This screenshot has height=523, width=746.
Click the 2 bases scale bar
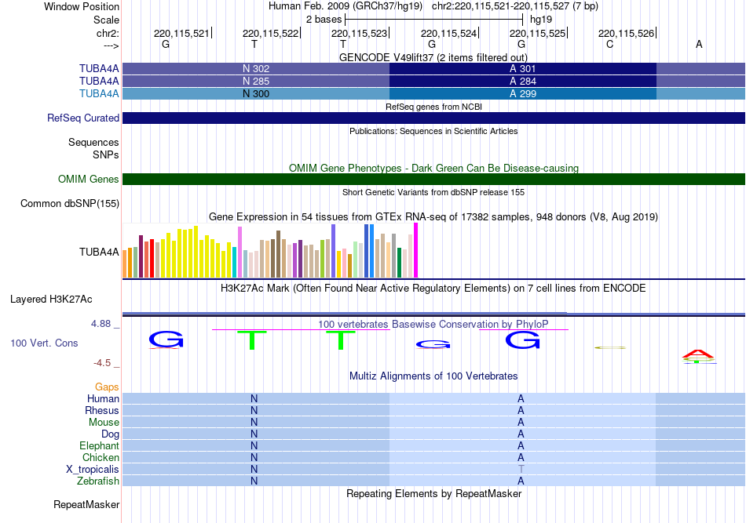point(434,20)
